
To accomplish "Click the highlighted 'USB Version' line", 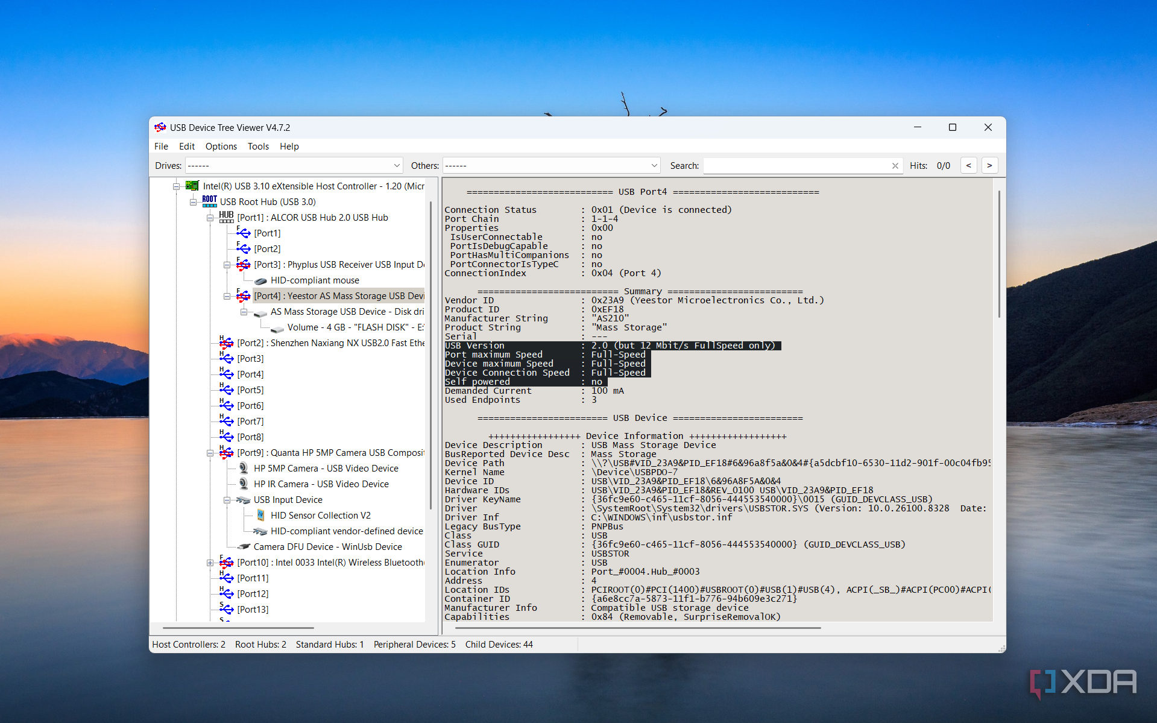I will pyautogui.click(x=613, y=346).
